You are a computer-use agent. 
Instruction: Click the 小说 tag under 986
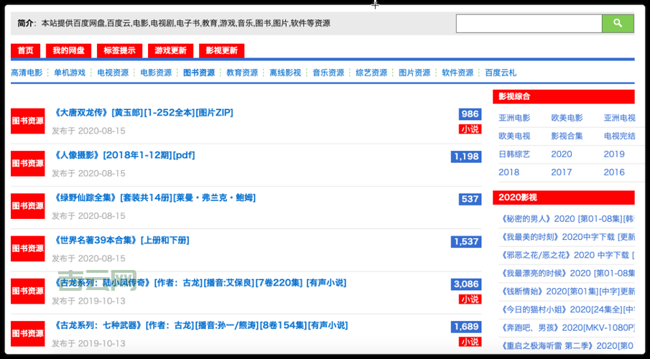click(x=470, y=129)
